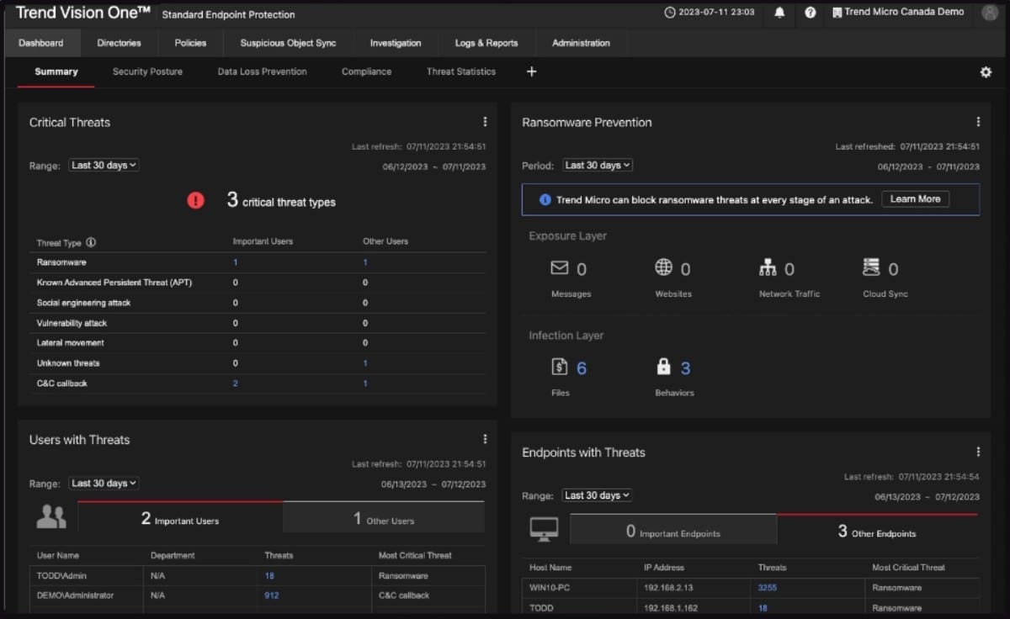Select the 1 Other Users tab

(x=384, y=518)
